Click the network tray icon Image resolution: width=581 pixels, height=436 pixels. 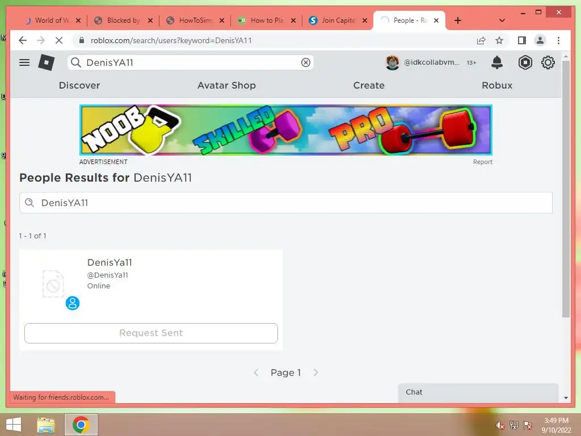[514, 425]
